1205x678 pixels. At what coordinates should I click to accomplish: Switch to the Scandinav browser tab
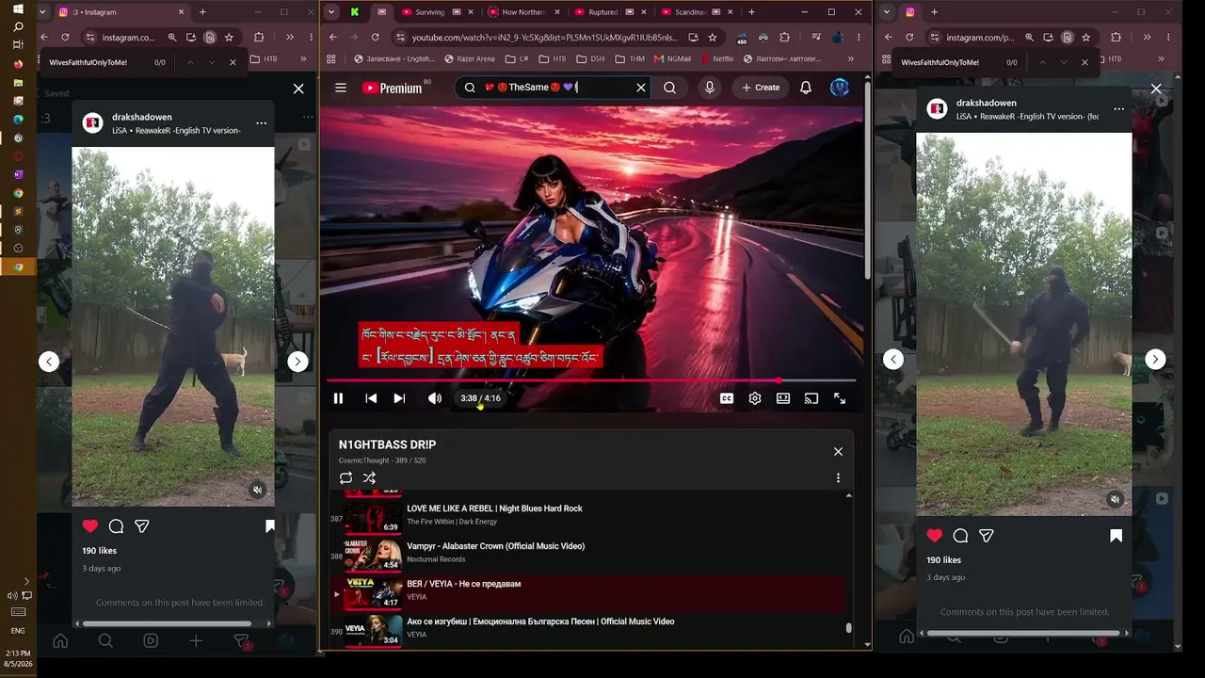point(691,12)
